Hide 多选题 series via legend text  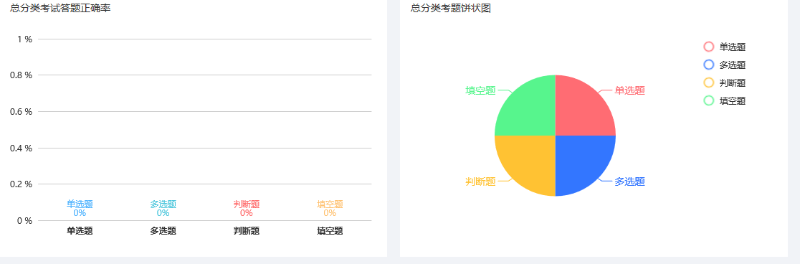pos(733,65)
